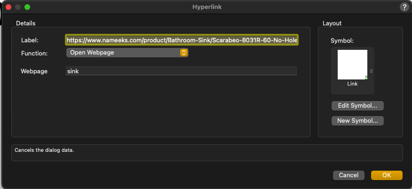This screenshot has height=189, width=412.
Task: Click the "Cancels the dialog data." help text
Action: [45, 150]
